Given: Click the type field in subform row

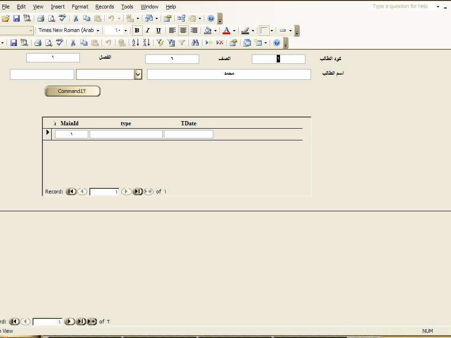Looking at the screenshot, I should (x=126, y=134).
